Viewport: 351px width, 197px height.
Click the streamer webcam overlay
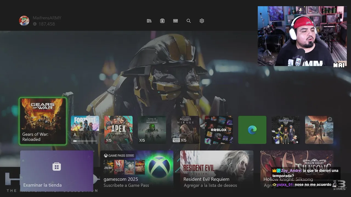coord(302,36)
